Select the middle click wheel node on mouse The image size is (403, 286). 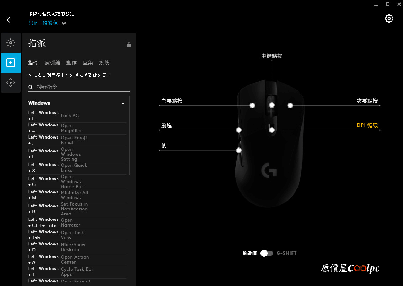[x=272, y=105]
